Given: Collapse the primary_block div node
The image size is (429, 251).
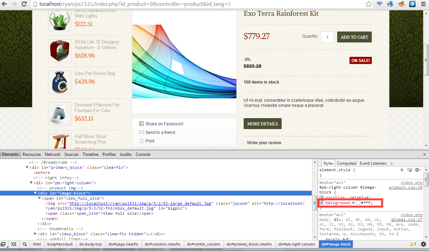Looking at the screenshot, I should pos(27,167).
